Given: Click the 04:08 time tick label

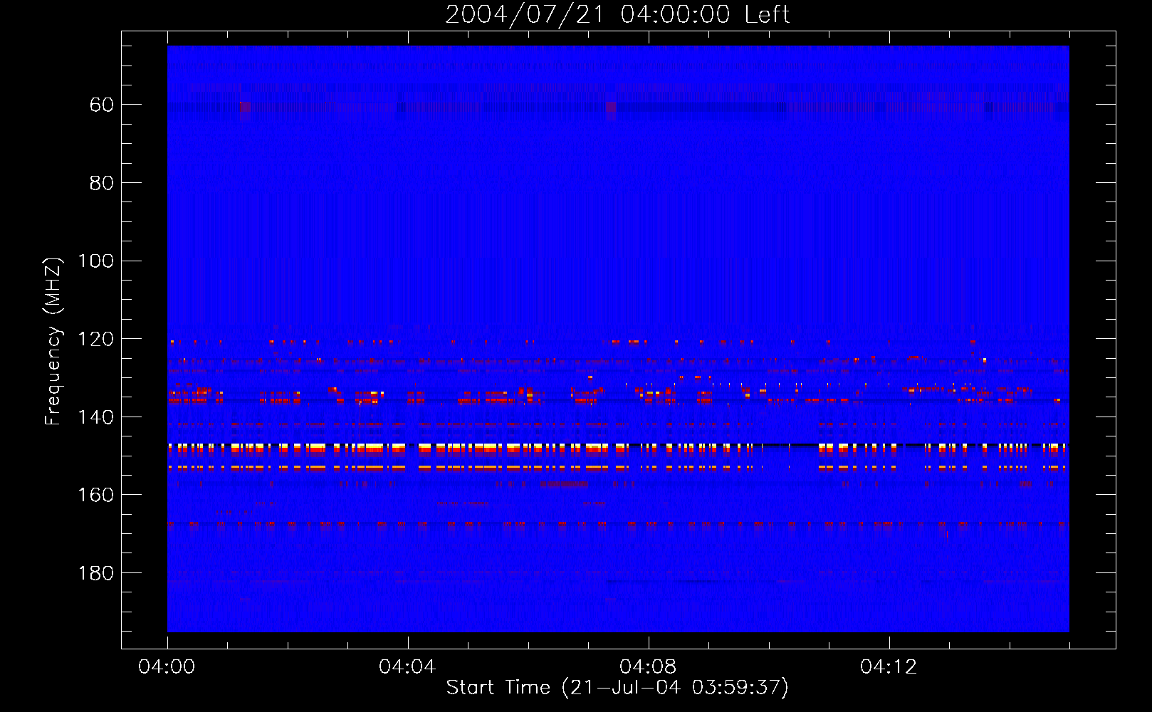Looking at the screenshot, I should click(648, 667).
